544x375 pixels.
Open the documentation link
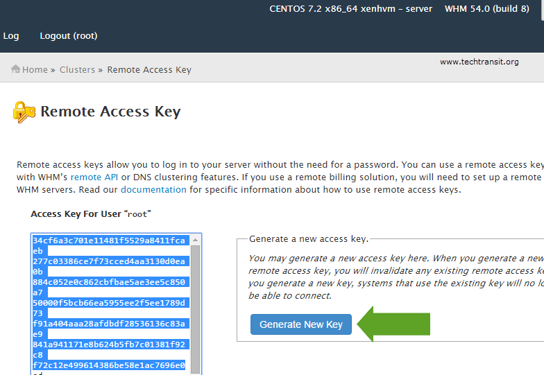153,190
